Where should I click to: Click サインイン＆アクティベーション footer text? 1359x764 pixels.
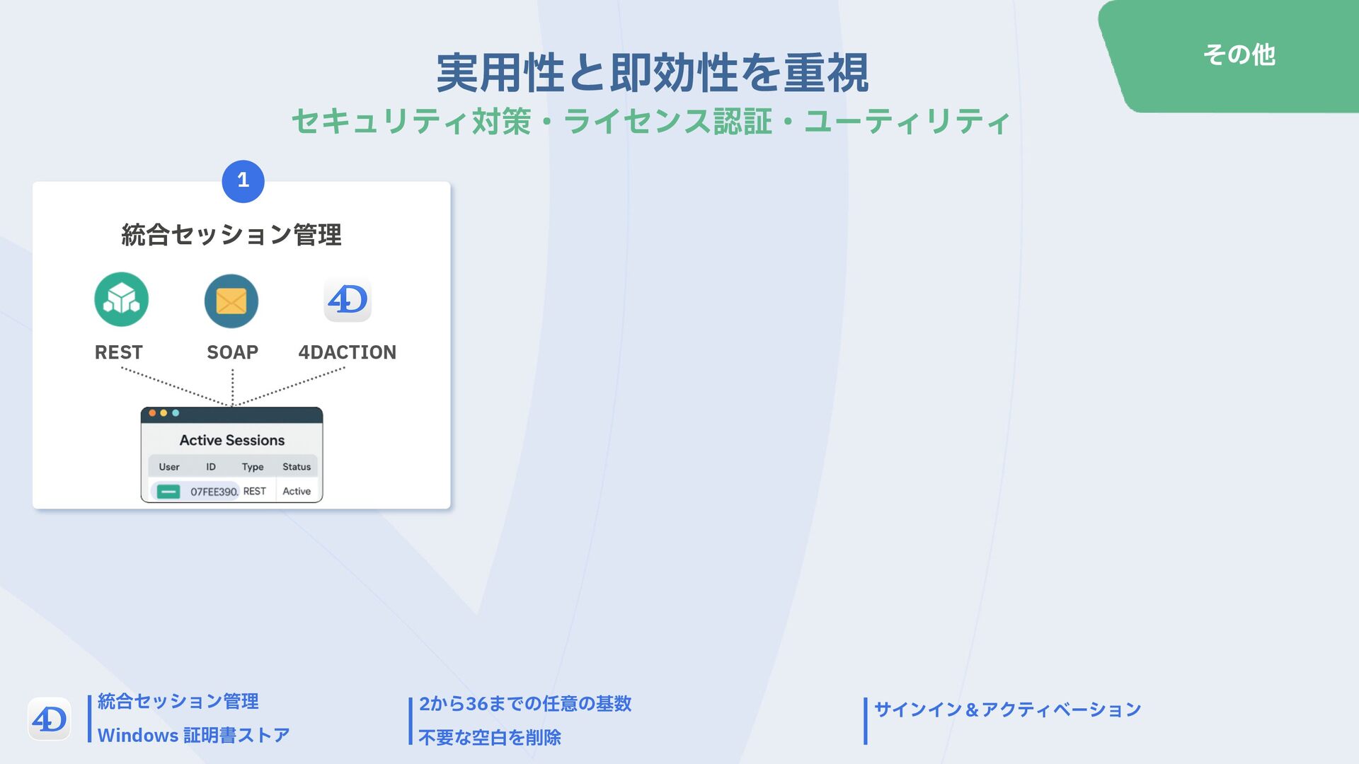click(x=1007, y=709)
